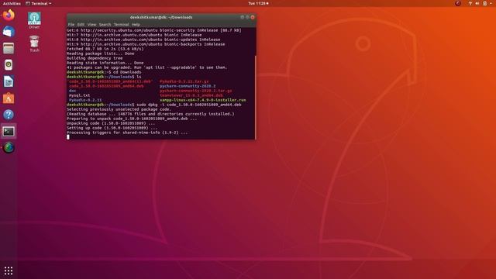Click the 'cd Downloads' command line
The width and height of the screenshot is (496, 279).
coord(104,72)
